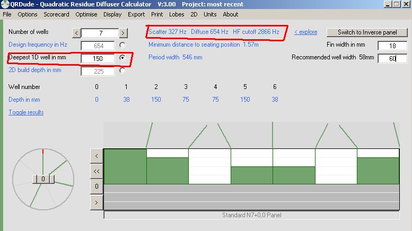Click well 0 depth value 0
The width and height of the screenshot is (412, 231).
(97, 100)
